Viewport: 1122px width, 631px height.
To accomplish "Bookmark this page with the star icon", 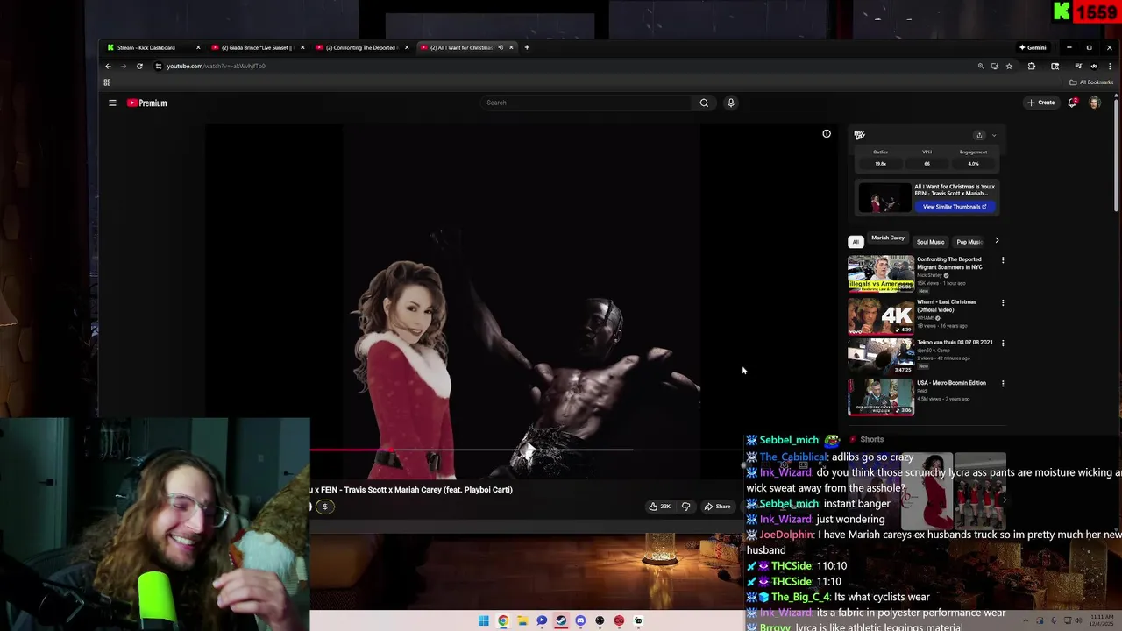I will click(x=1009, y=66).
